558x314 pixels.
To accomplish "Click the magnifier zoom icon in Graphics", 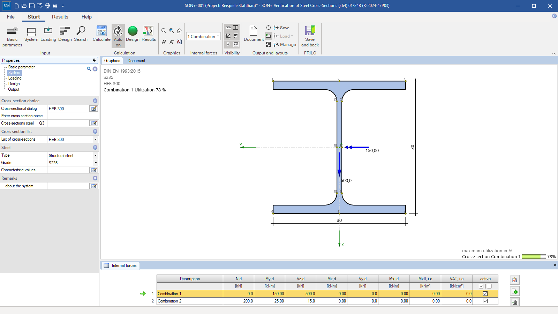I will [x=164, y=31].
